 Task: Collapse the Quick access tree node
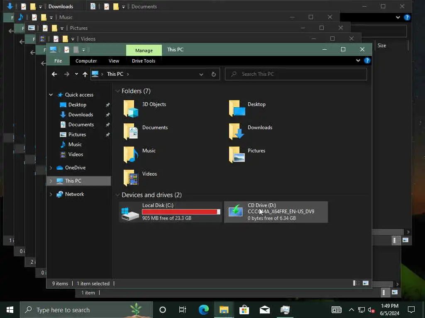(x=51, y=95)
